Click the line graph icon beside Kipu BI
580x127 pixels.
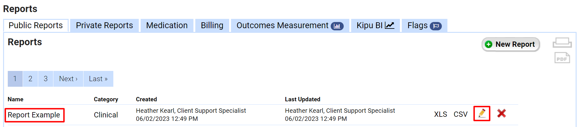(x=389, y=25)
